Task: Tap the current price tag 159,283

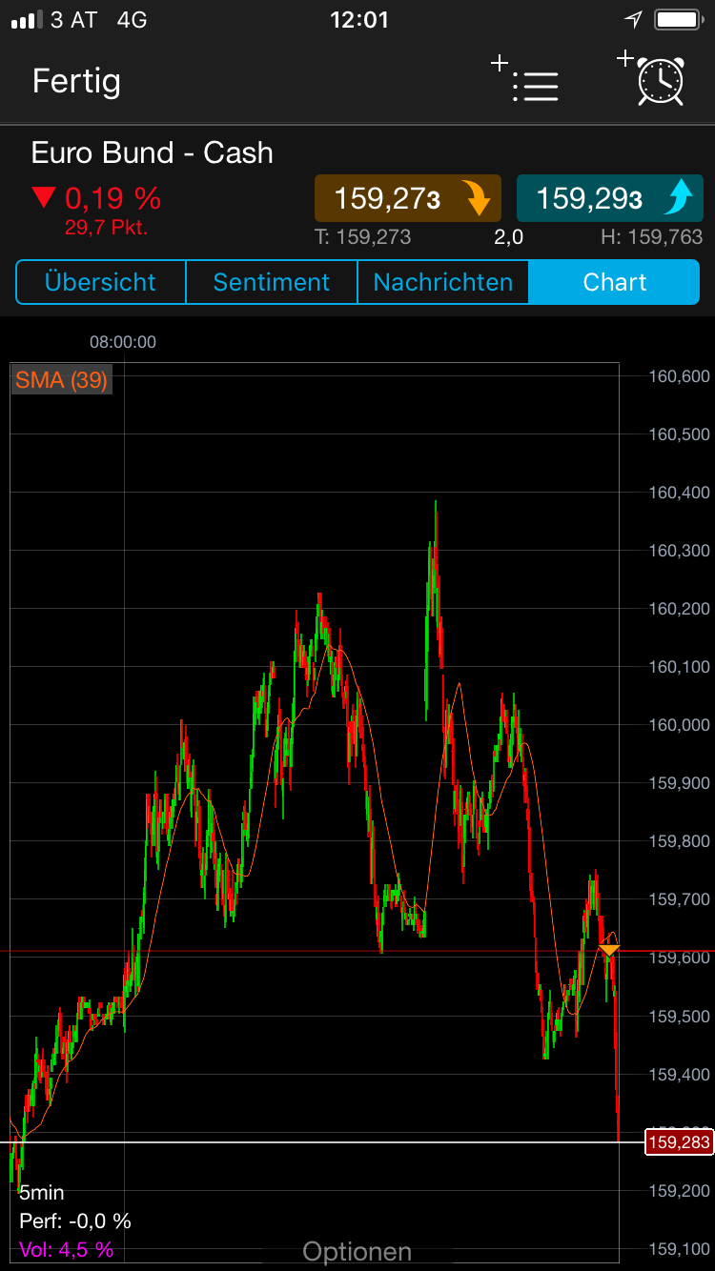Action: [678, 1141]
